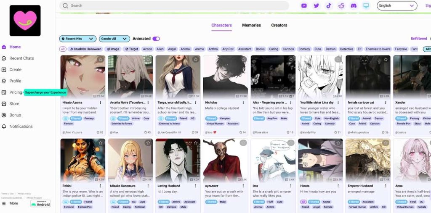Click the search magnifier icon

(65, 5)
